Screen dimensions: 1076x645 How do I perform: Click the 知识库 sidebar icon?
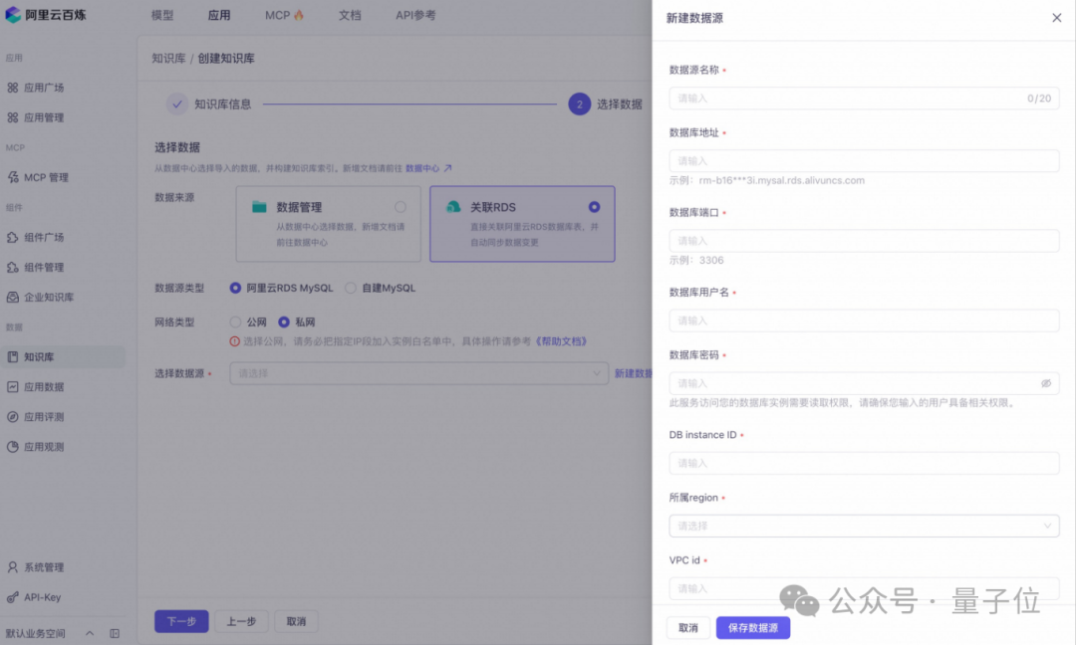tap(12, 357)
